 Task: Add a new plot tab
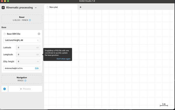[80, 7]
